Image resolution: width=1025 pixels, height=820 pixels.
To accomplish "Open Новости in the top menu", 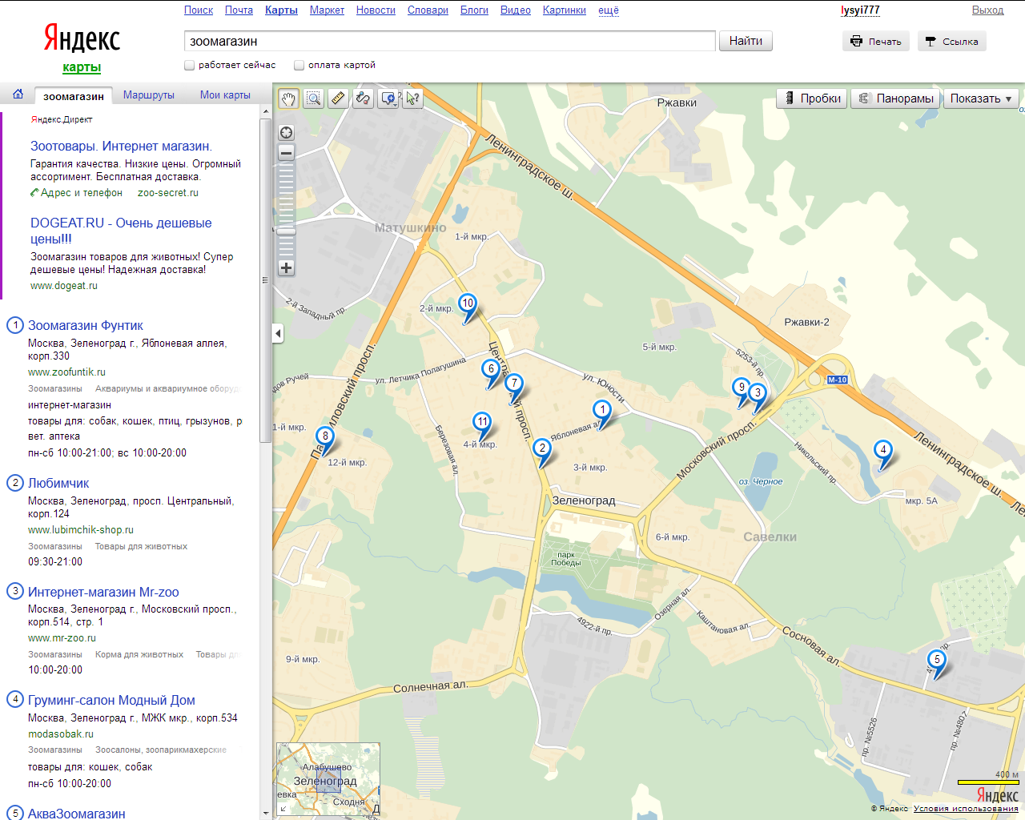I will click(376, 10).
